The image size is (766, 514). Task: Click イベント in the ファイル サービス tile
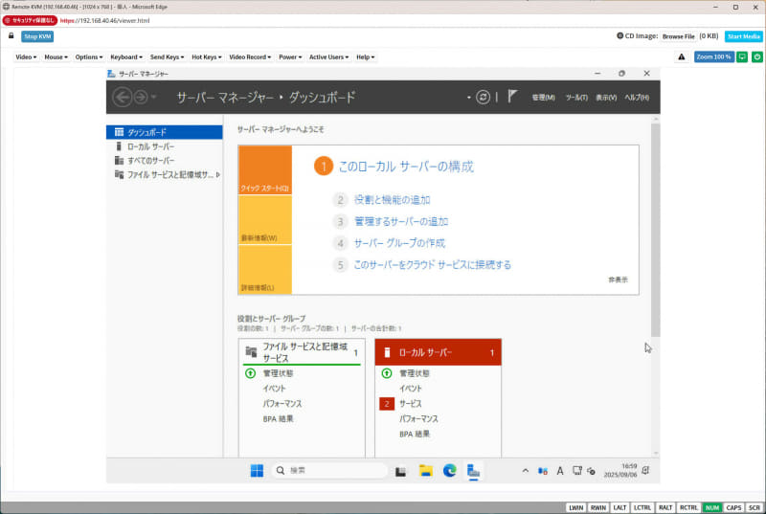click(x=274, y=389)
